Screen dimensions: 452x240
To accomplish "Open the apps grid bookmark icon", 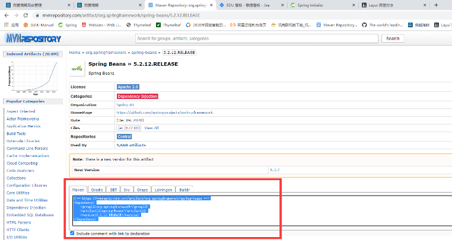I will point(7,25).
